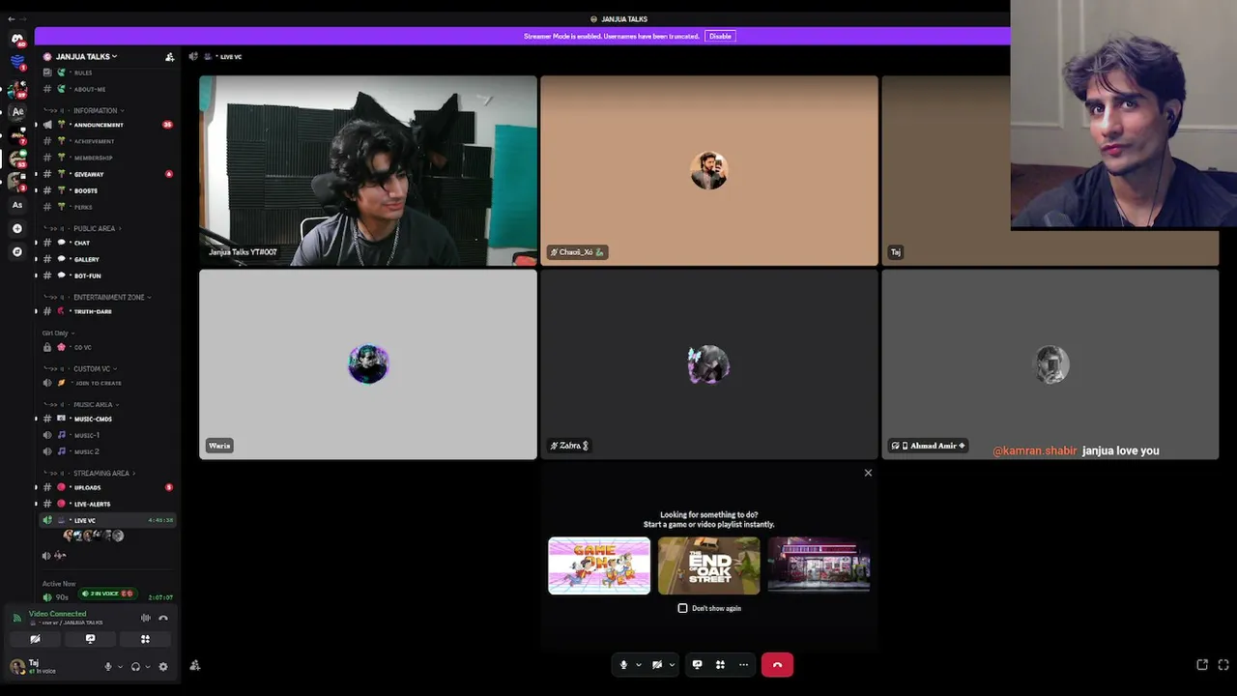Check the Don't show again checkbox

click(x=682, y=608)
